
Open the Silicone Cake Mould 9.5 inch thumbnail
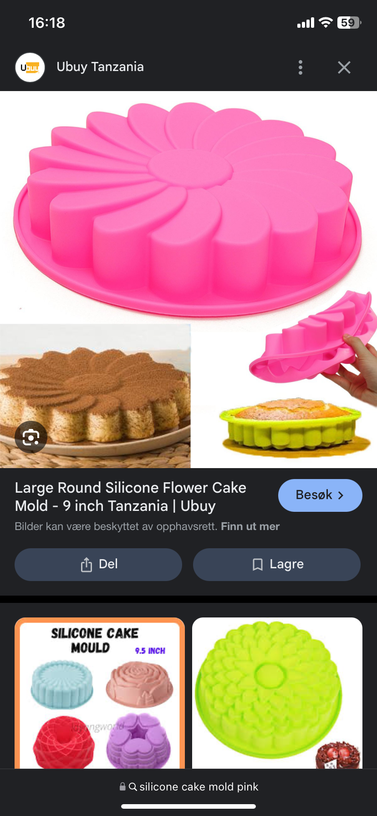point(100,693)
